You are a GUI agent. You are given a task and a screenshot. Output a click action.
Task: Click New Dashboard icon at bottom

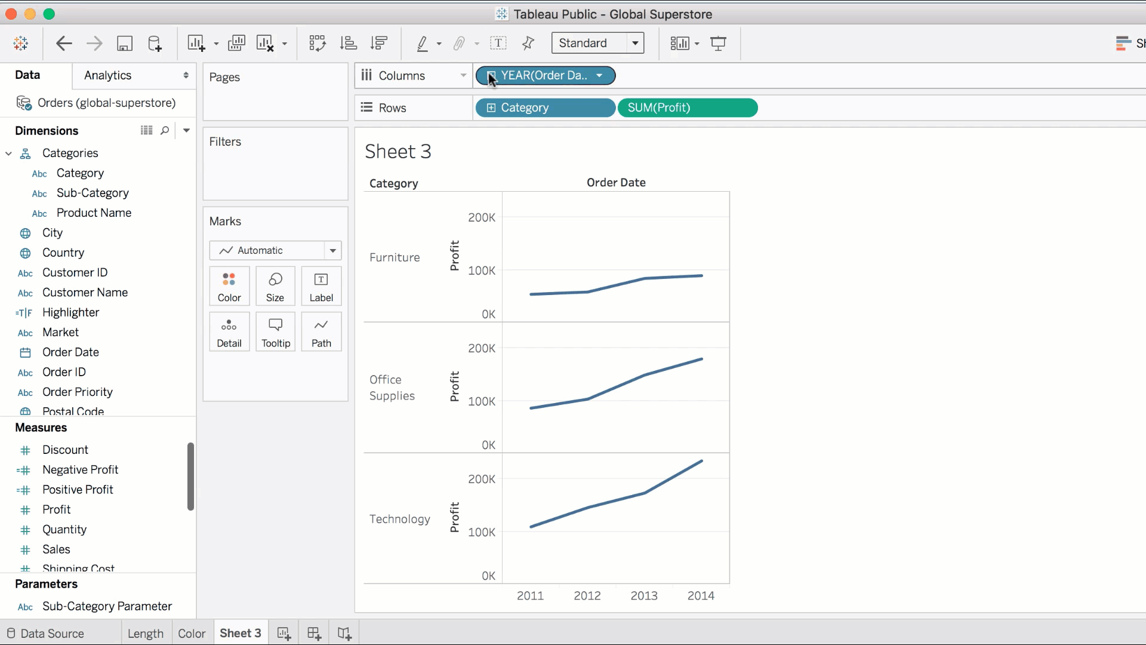pos(314,633)
